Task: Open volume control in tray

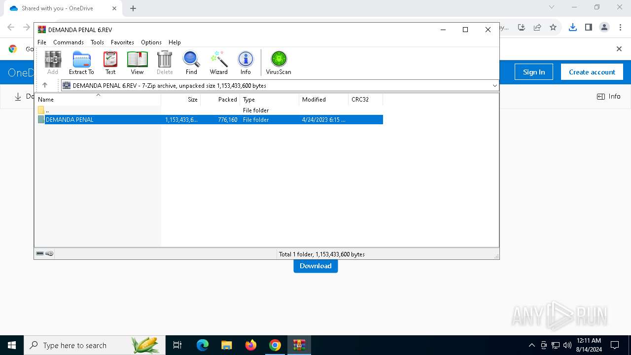Action: (x=567, y=345)
